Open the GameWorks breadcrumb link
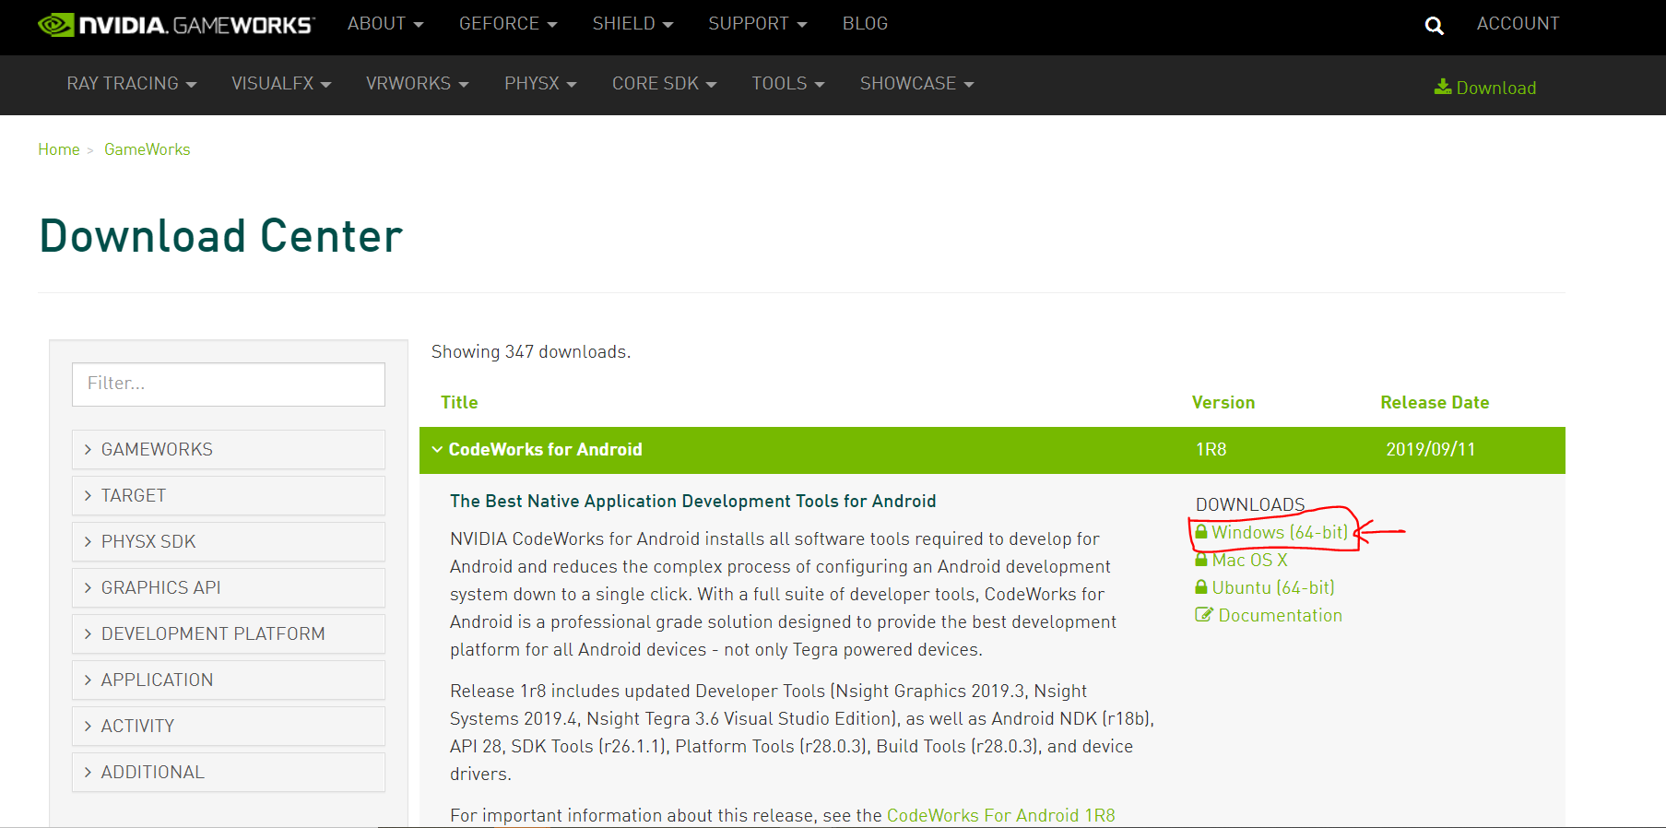1666x828 pixels. point(148,149)
